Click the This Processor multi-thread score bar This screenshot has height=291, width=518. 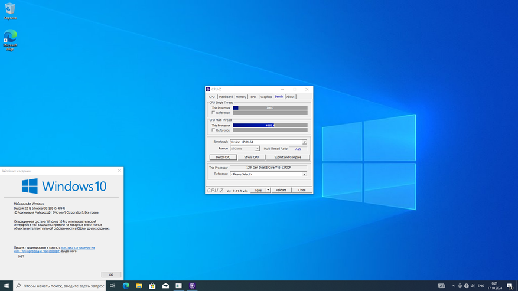click(270, 125)
